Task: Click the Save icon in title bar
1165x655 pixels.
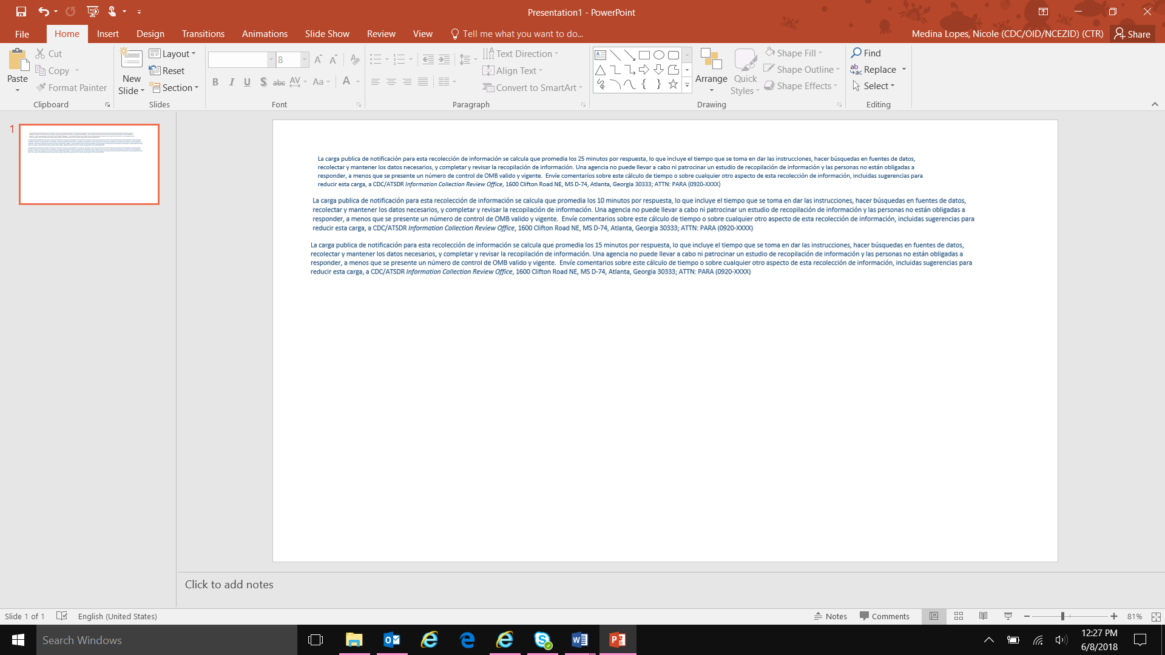Action: 21,12
